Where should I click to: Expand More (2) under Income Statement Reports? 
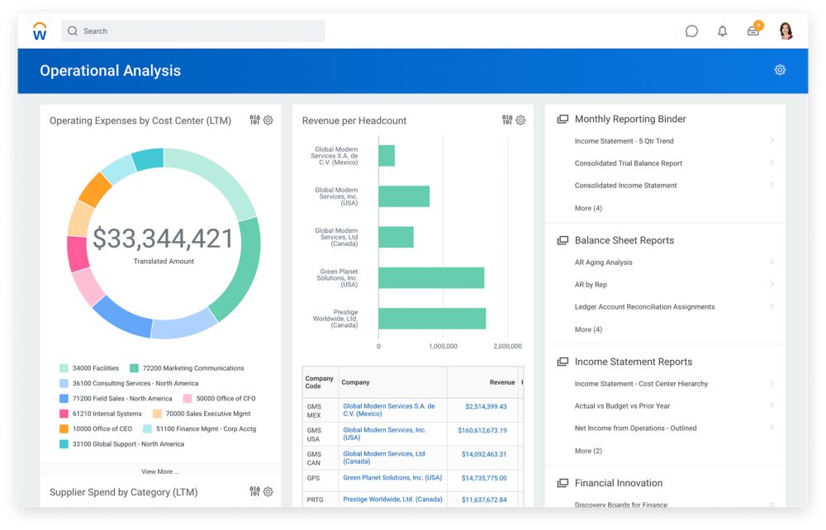click(x=589, y=451)
